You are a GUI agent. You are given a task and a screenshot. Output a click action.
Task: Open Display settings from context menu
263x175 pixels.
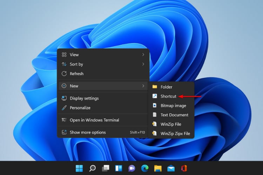[103, 98]
